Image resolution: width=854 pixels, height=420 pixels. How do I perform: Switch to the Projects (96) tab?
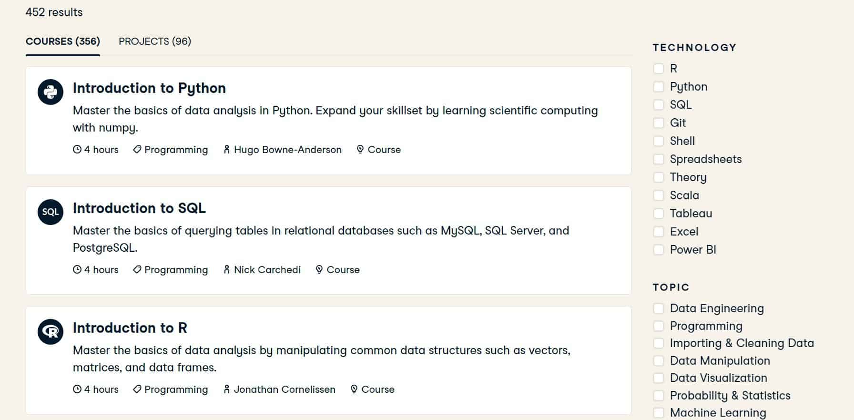click(155, 41)
